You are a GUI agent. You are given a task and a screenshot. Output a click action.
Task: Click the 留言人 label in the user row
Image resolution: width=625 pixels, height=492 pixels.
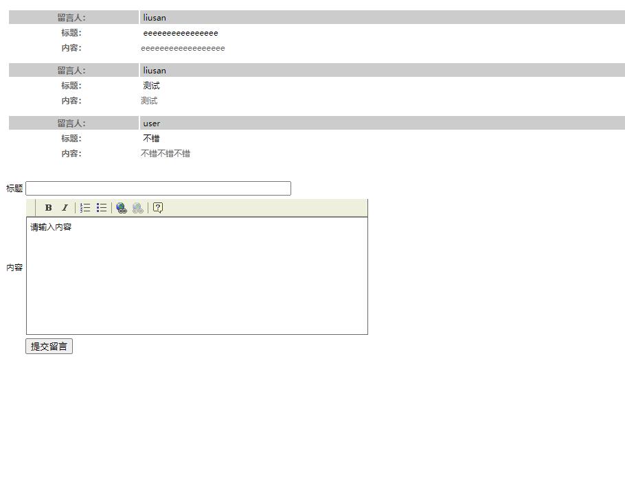point(71,123)
